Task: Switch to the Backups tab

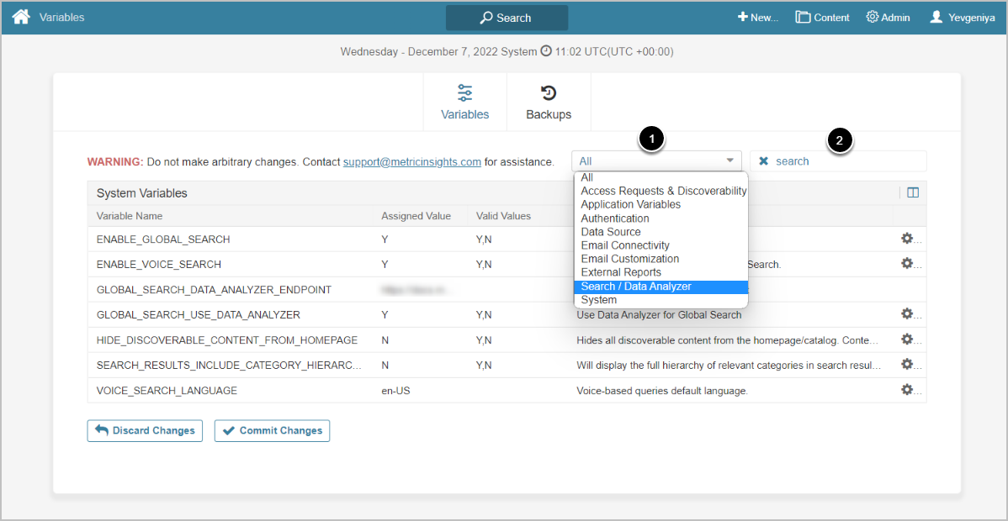Action: tap(549, 103)
